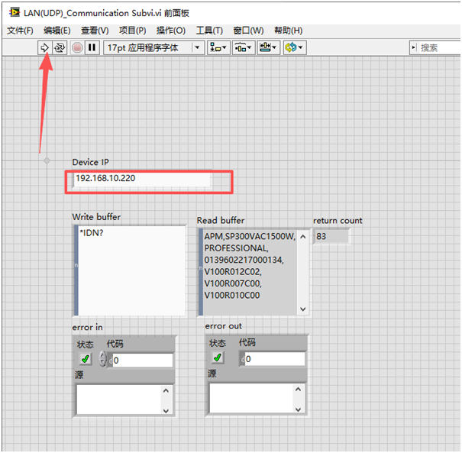This screenshot has height=453, width=462.
Task: Pause the VI execution
Action: coord(92,47)
